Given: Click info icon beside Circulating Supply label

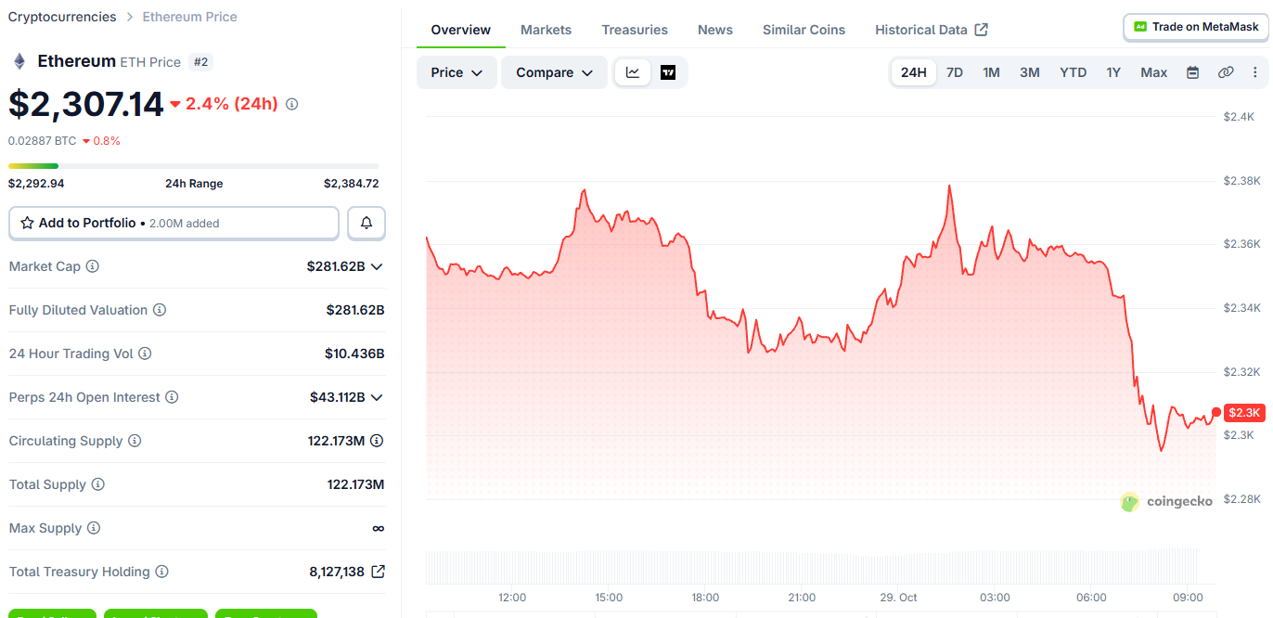Looking at the screenshot, I should point(135,441).
